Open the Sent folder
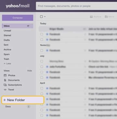 pyautogui.click(x=6, y=45)
